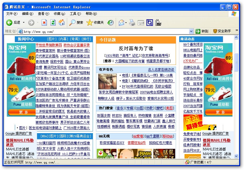244x170 pixels.
Task: Click [第29届奥运会] link
Action: 80,136
